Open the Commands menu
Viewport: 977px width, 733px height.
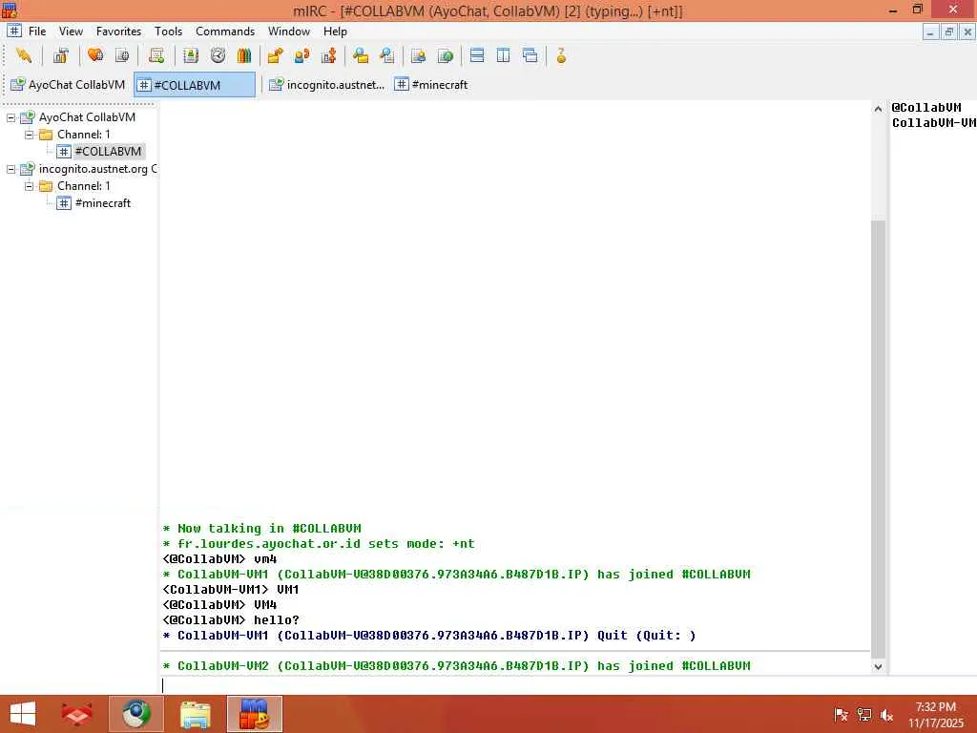pyautogui.click(x=225, y=31)
